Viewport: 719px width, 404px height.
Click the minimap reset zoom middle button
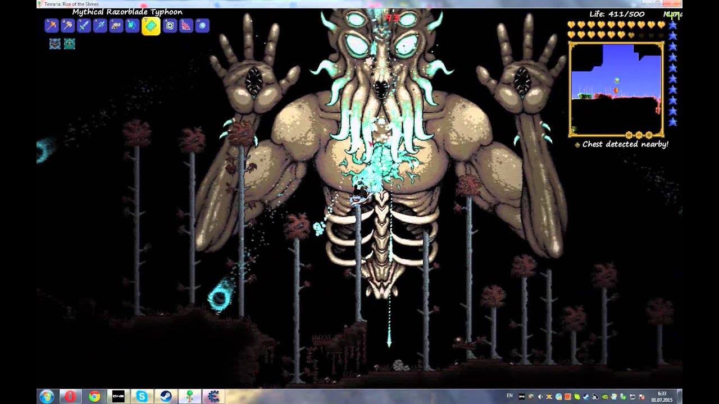[639, 135]
